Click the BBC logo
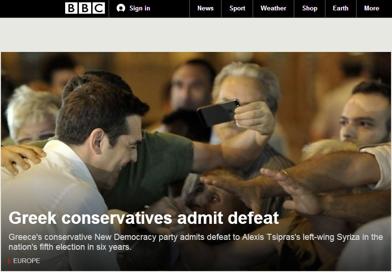 pyautogui.click(x=85, y=8)
